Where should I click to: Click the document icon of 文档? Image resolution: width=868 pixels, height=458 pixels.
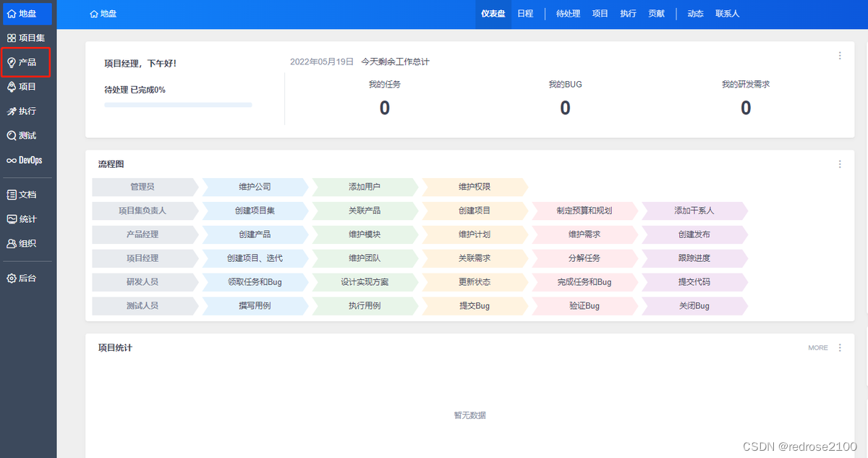click(12, 195)
